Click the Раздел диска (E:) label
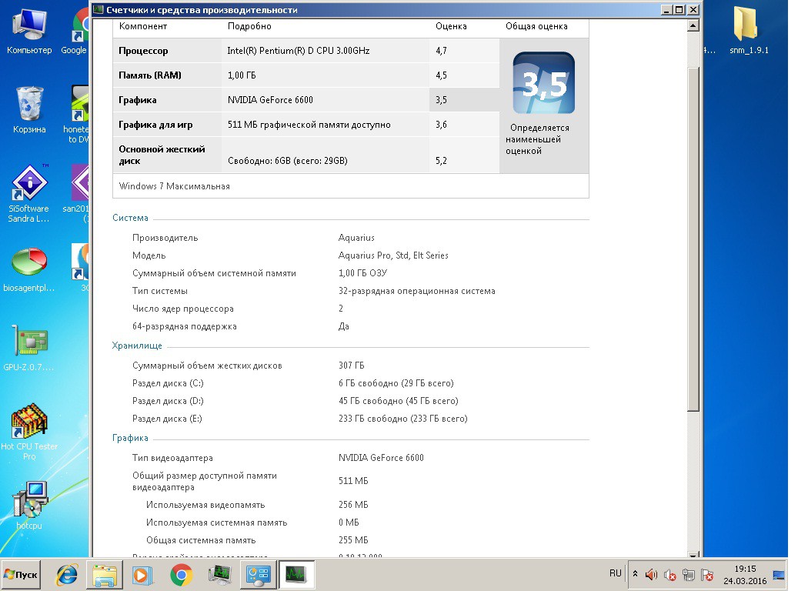The width and height of the screenshot is (798, 591). pos(167,419)
